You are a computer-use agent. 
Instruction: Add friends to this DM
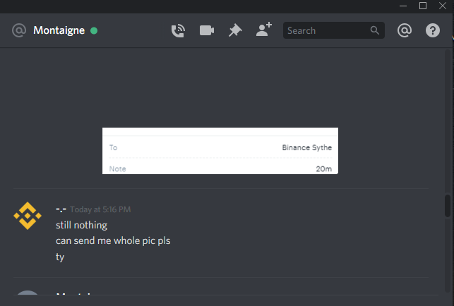[264, 30]
